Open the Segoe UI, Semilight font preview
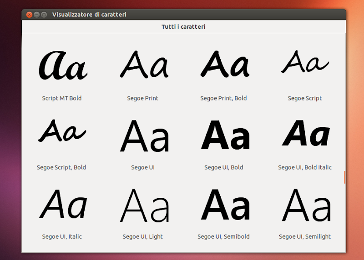364x260 pixels. [306, 205]
